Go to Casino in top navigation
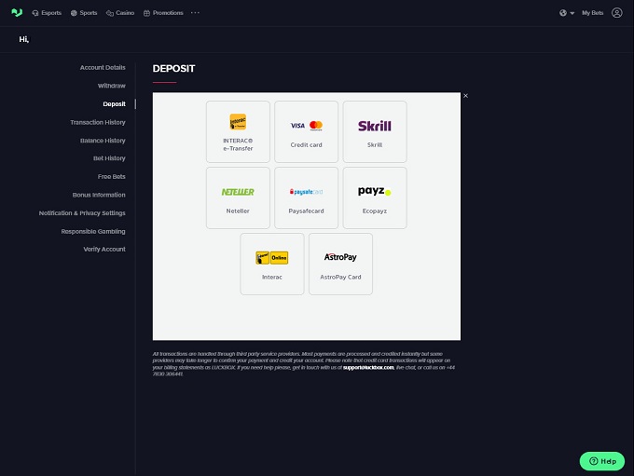Viewport: 634px width, 476px height. [122, 13]
